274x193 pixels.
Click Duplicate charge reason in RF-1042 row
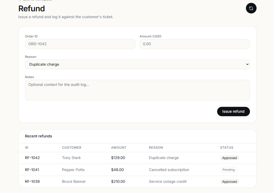[x=164, y=158]
